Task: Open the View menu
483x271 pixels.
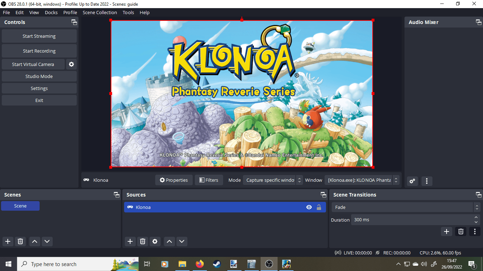Action: pos(34,12)
